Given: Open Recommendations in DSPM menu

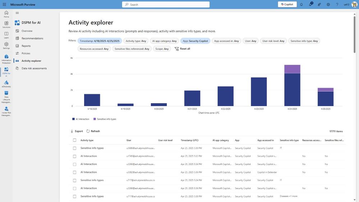Looking at the screenshot, I should [32, 38].
